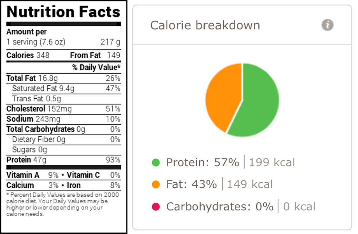Click the info icon beside Calorie breakdown
358x234 pixels.
pyautogui.click(x=327, y=25)
